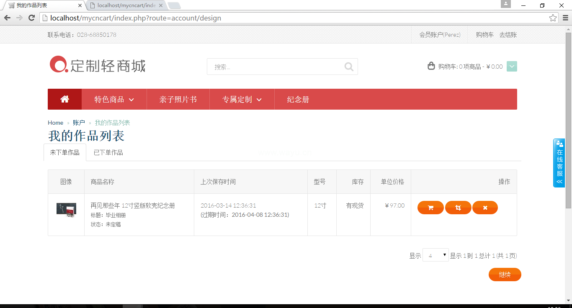
Task: Open the 特色商品 dropdown menu
Action: click(114, 99)
